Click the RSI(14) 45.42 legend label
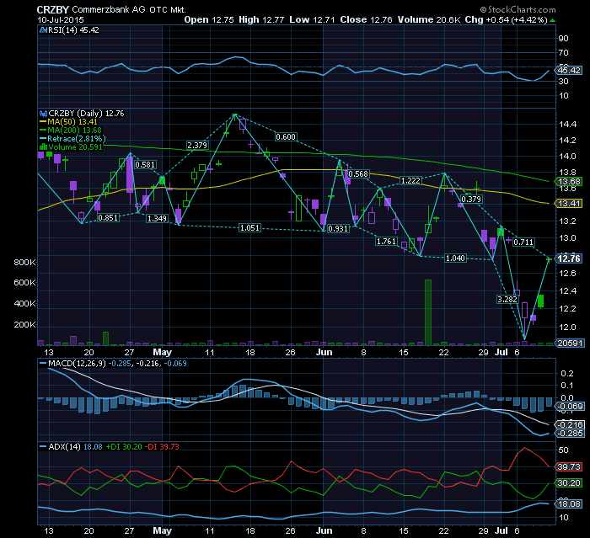This screenshot has width=590, height=538. point(74,30)
